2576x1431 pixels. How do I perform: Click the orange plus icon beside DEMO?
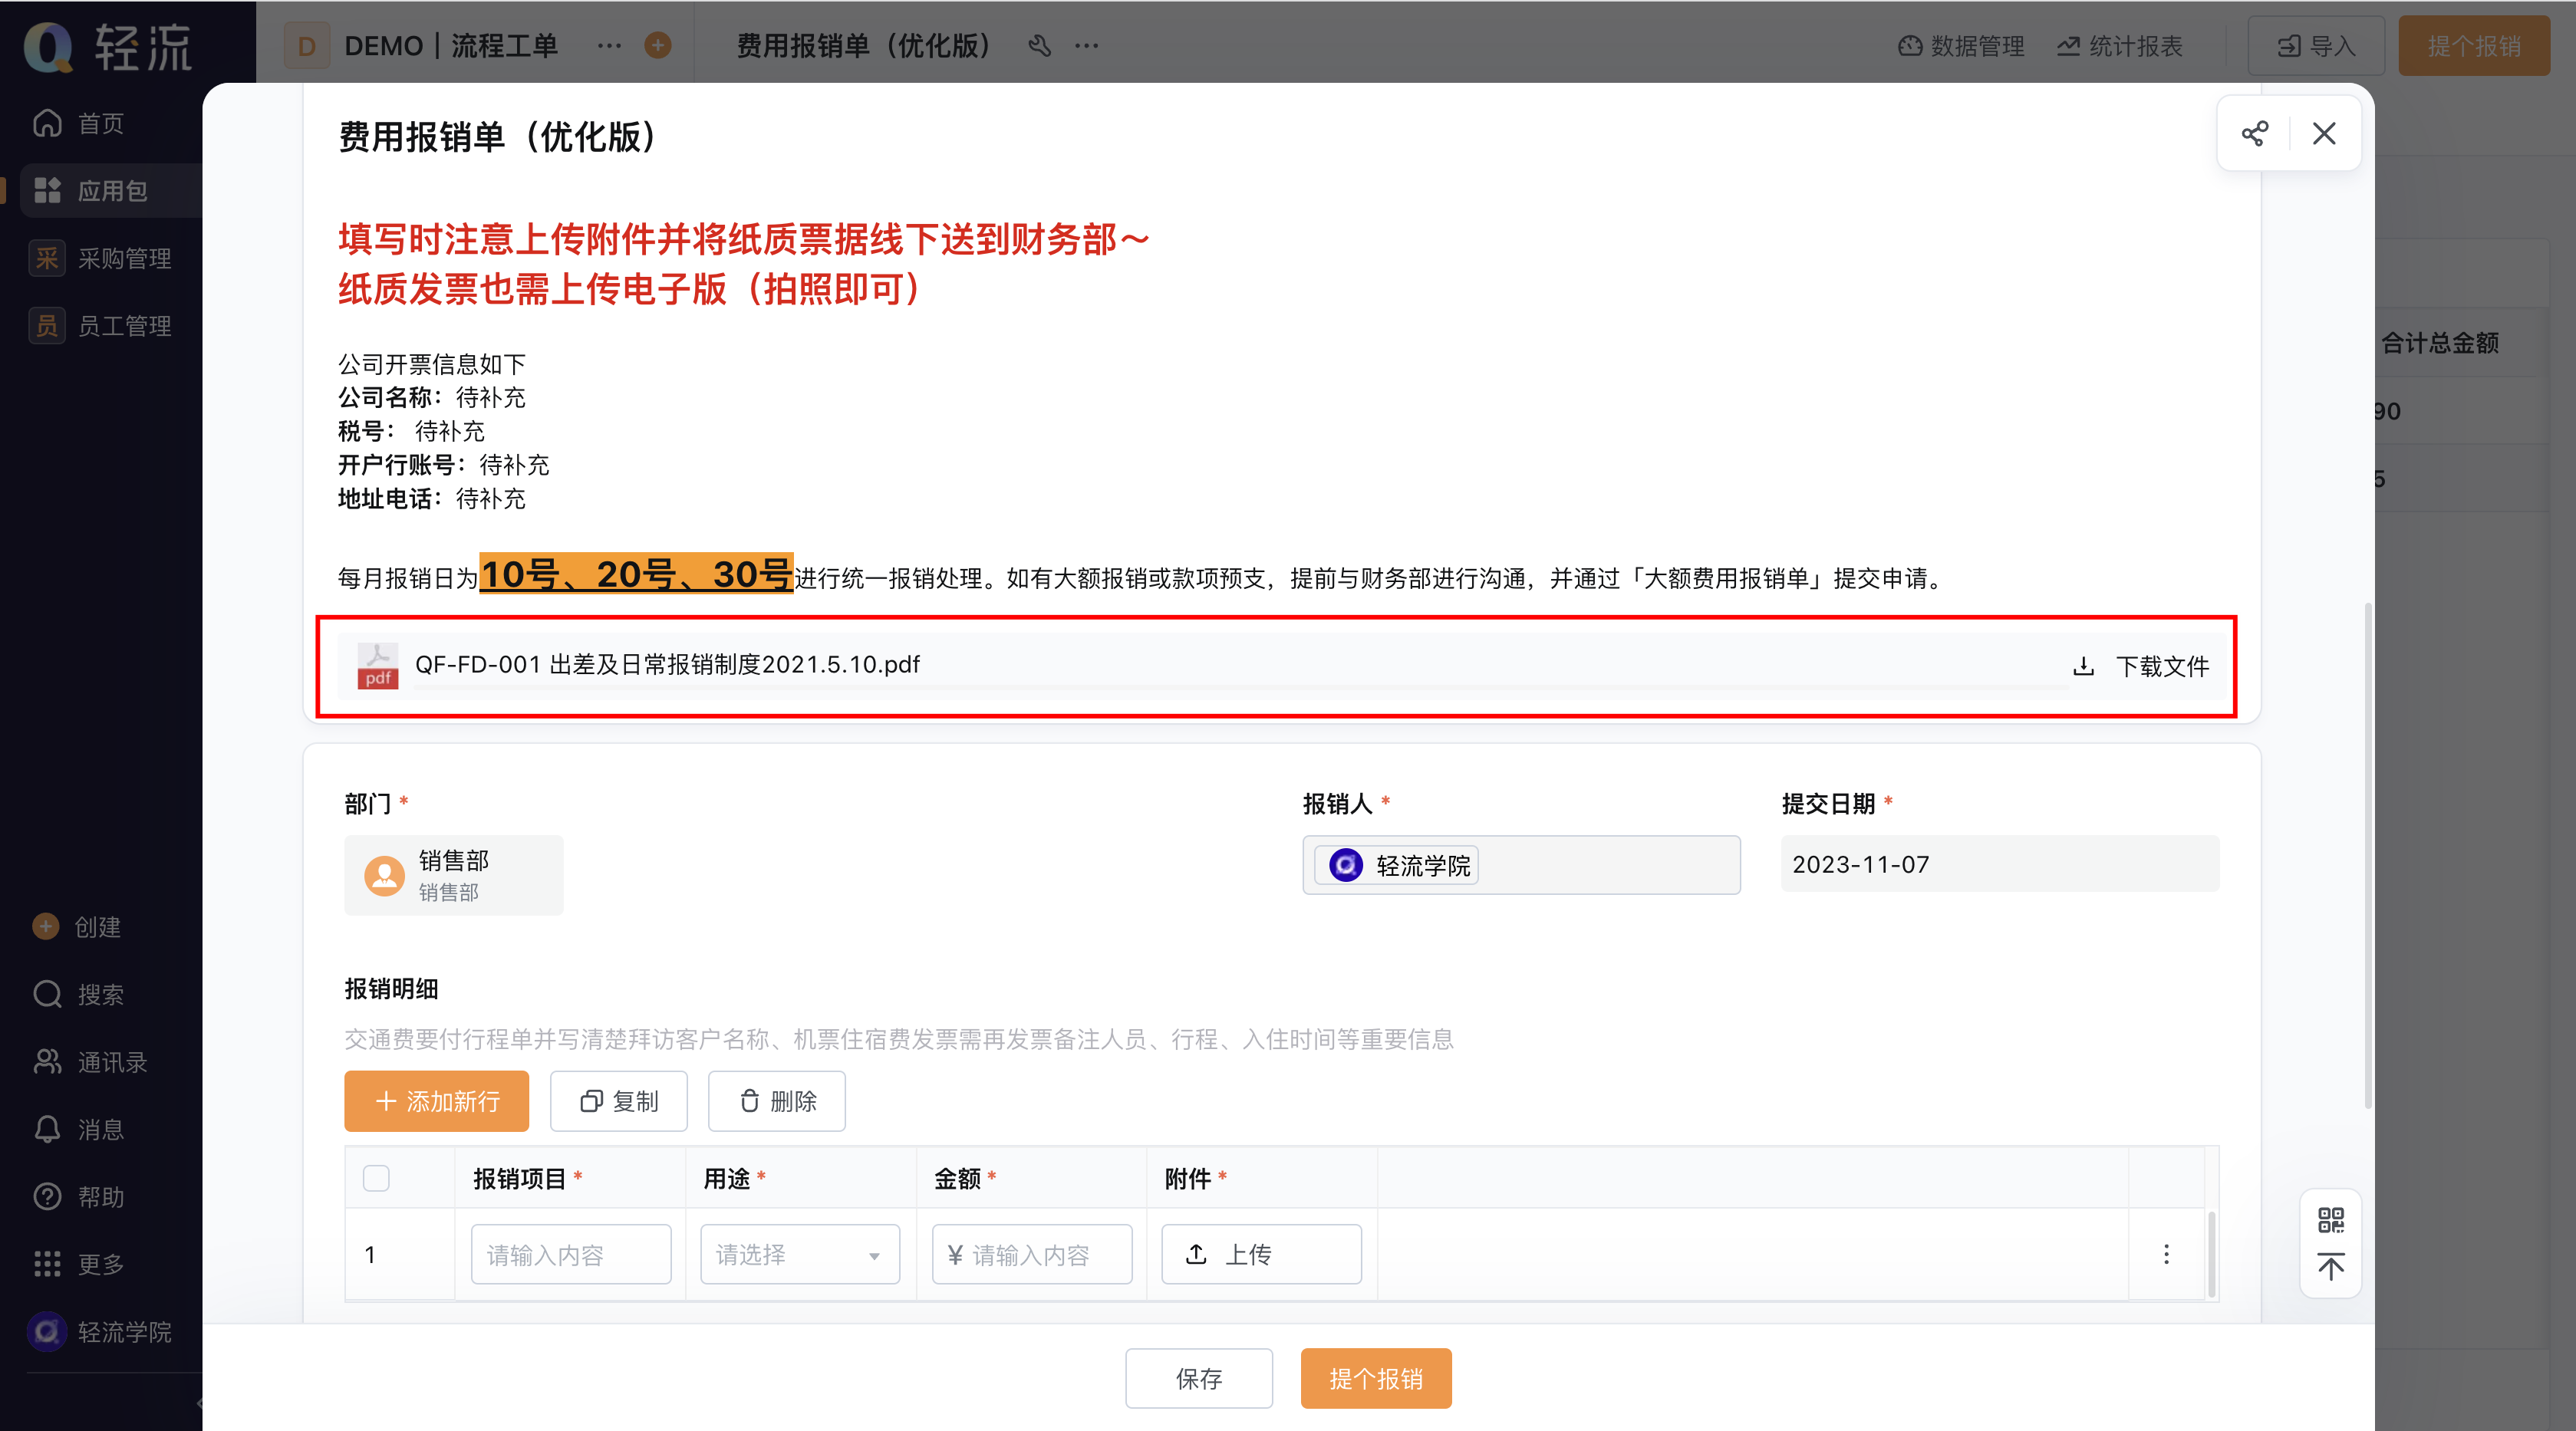click(x=658, y=45)
